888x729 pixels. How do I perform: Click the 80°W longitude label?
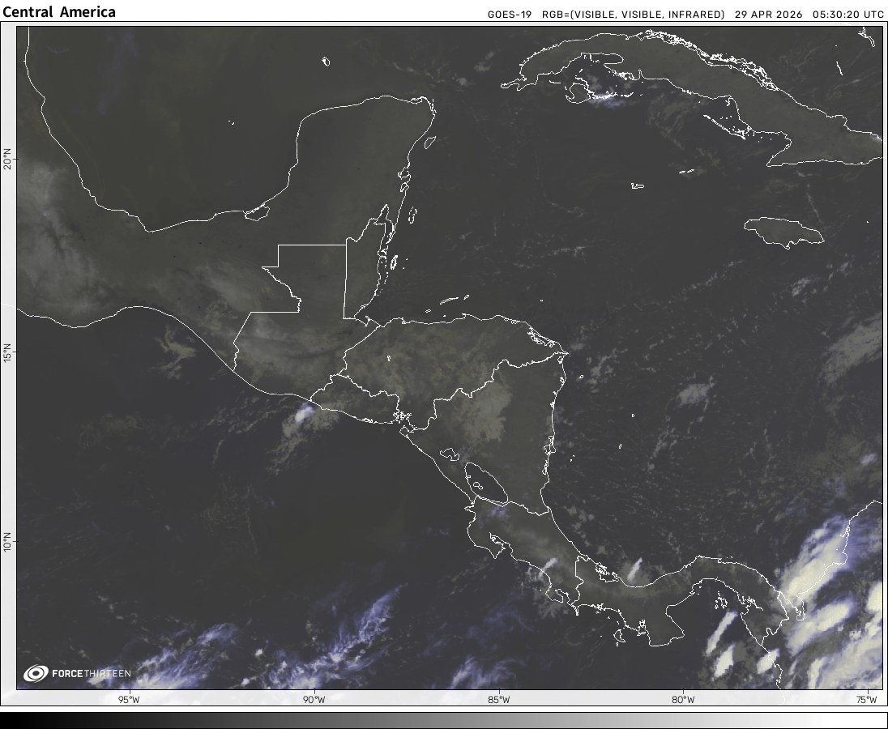[684, 700]
